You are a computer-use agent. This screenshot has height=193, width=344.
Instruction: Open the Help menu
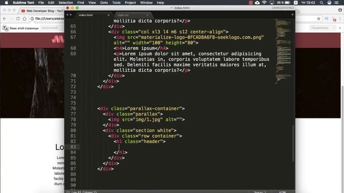pyautogui.click(x=160, y=3)
